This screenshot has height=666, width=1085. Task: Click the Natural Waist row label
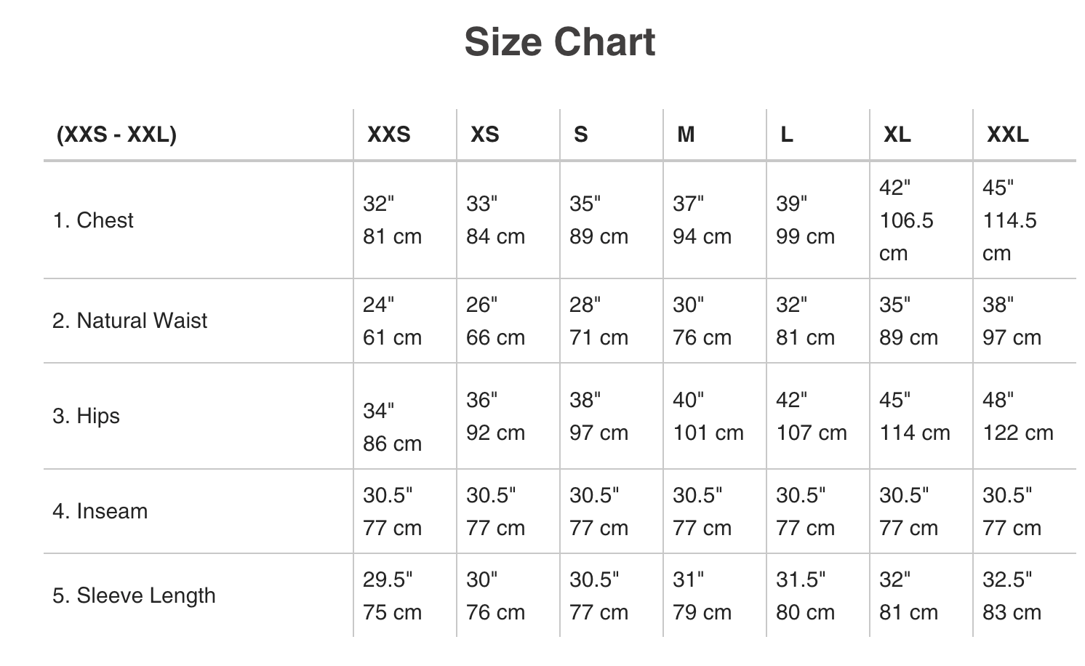pos(129,321)
